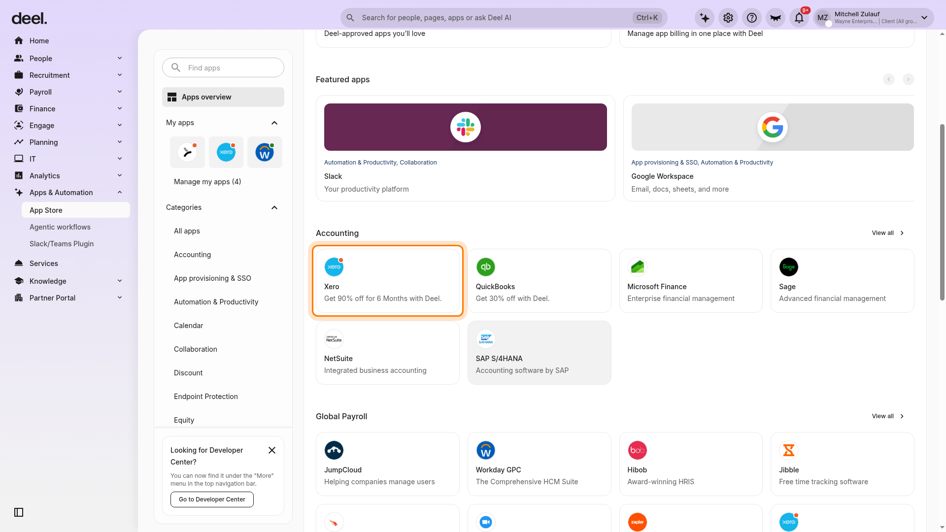Open Xero icon in My apps

tap(226, 152)
